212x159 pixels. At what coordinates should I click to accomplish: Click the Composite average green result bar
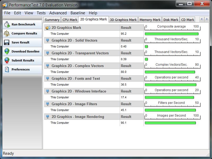click(x=171, y=34)
